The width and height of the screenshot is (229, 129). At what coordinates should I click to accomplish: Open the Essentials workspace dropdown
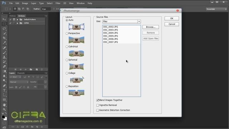(x=216, y=9)
